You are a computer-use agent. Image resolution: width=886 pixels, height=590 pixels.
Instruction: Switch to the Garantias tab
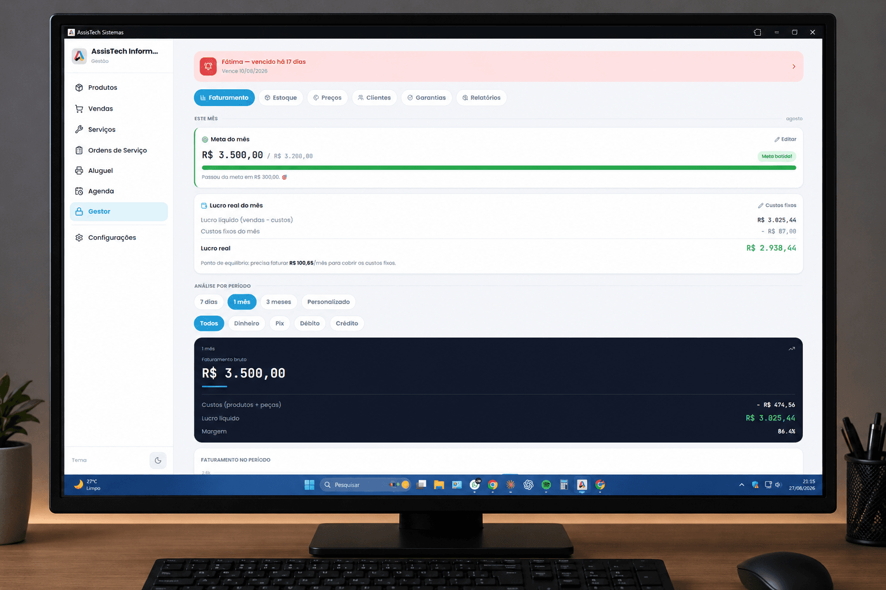click(x=427, y=98)
